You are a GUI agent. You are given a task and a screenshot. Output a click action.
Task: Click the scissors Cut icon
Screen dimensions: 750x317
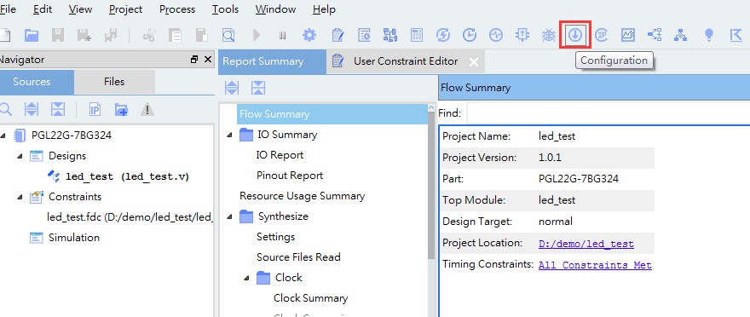[x=149, y=34]
